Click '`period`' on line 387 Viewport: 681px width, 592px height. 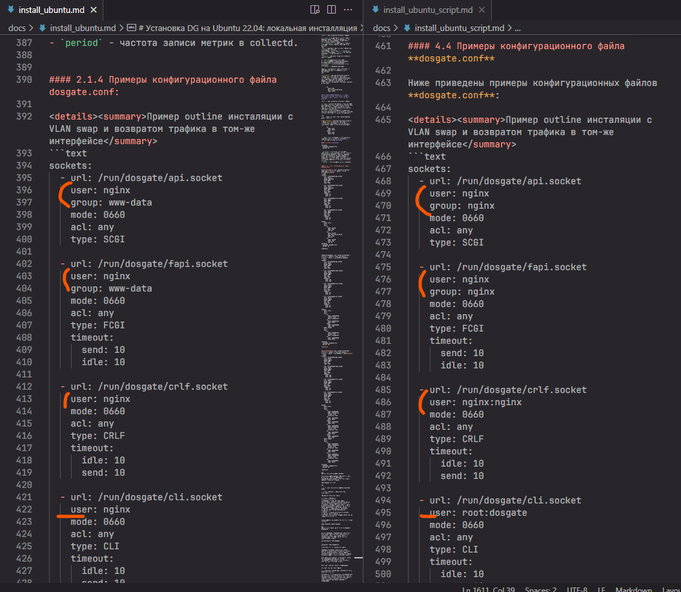coord(81,43)
